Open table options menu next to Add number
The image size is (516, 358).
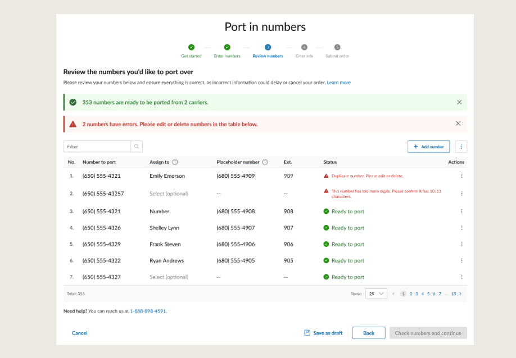[x=461, y=146]
